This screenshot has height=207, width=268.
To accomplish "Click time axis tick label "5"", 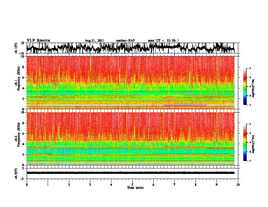I will (132, 185).
